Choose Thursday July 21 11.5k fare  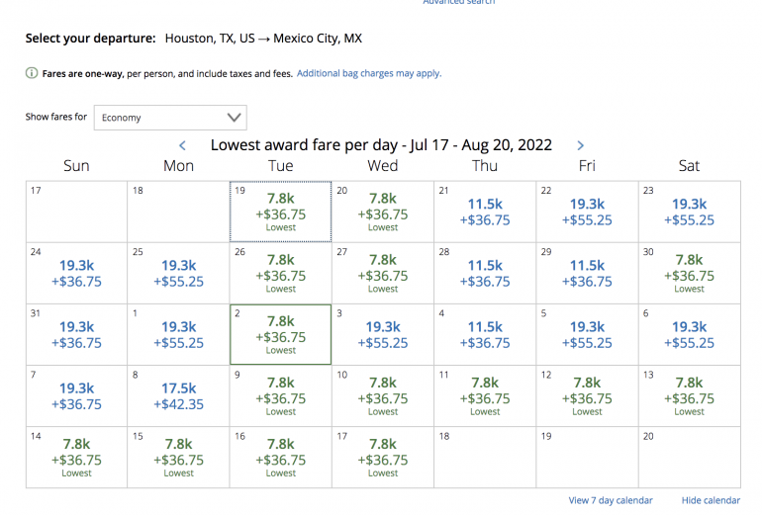[x=485, y=212]
